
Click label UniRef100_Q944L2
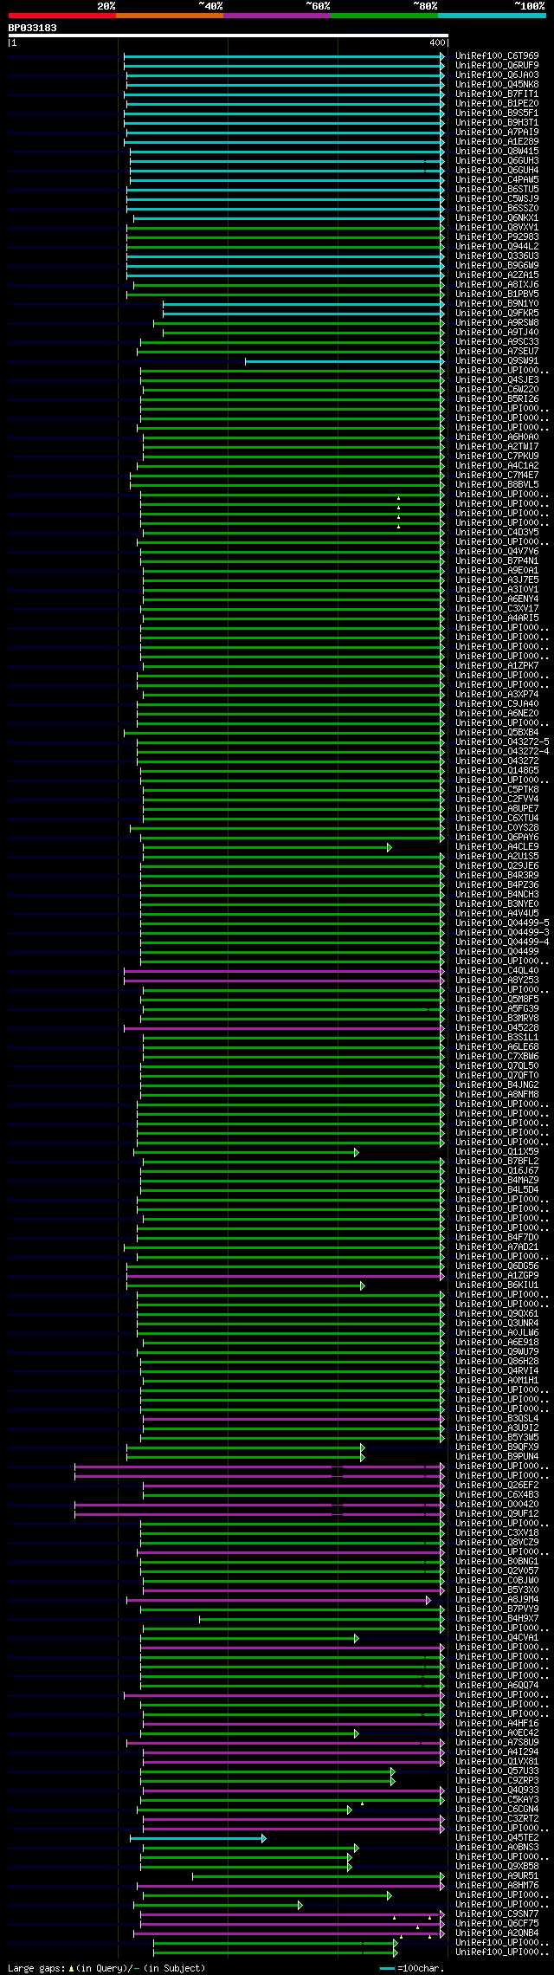tap(497, 246)
